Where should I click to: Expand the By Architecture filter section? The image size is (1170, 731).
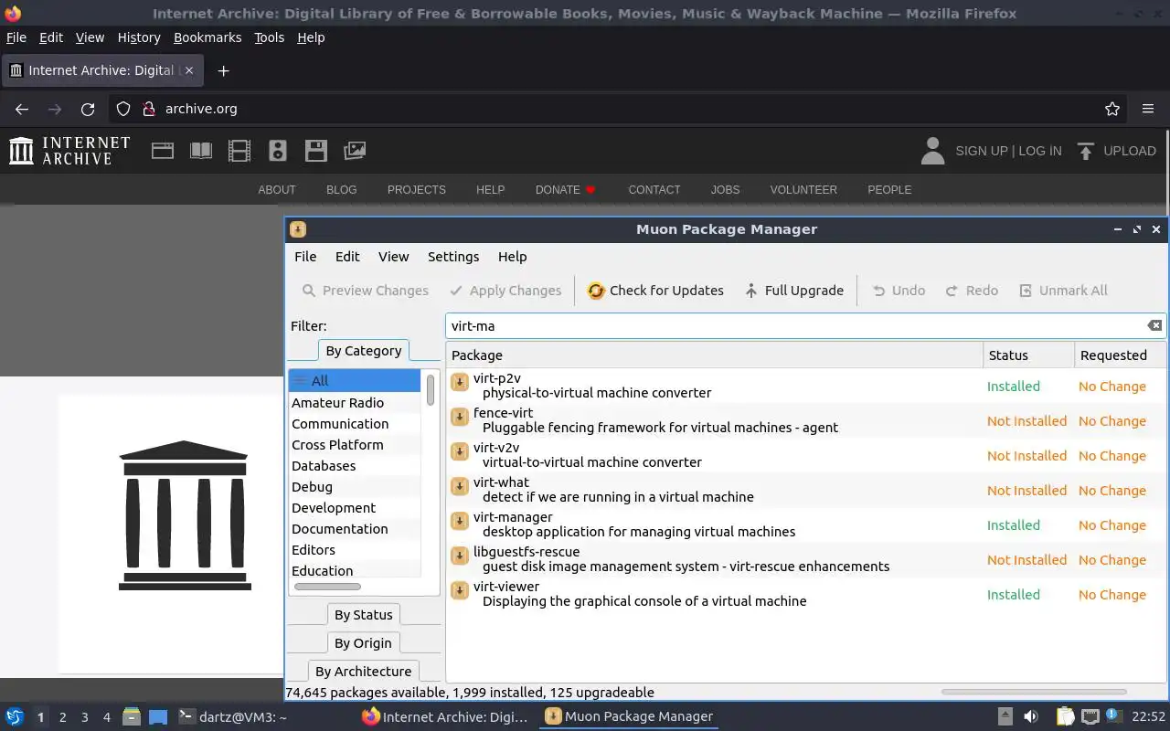(x=363, y=672)
